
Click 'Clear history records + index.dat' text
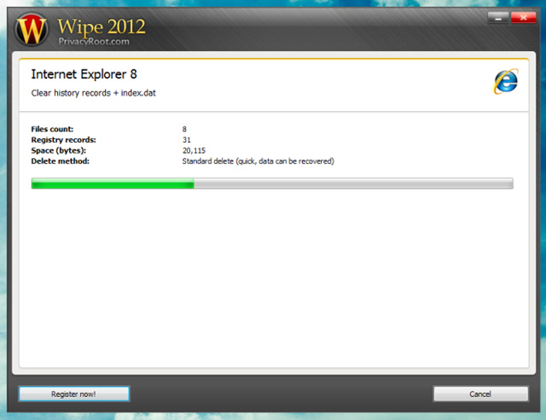point(93,93)
